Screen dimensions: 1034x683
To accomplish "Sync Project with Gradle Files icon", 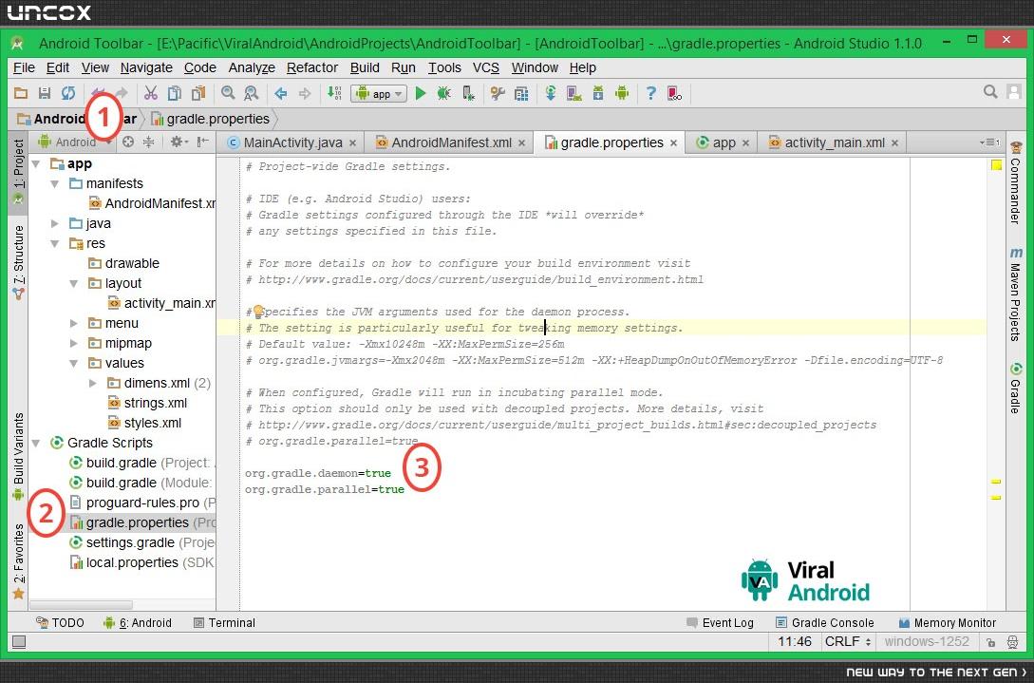I will [x=551, y=94].
